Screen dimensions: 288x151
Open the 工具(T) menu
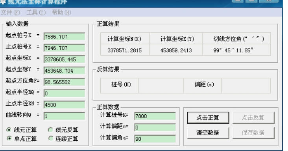[36, 13]
